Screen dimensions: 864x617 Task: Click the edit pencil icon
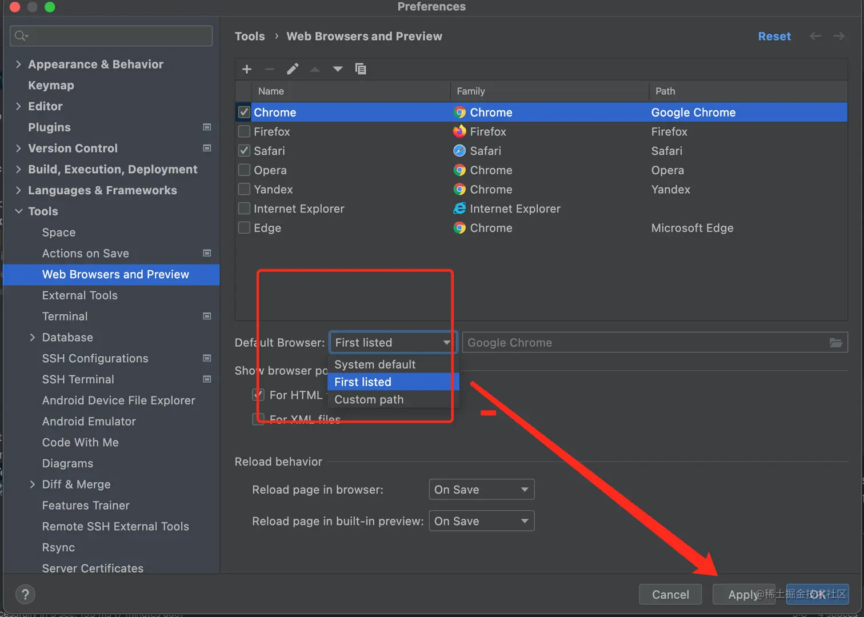tap(293, 69)
